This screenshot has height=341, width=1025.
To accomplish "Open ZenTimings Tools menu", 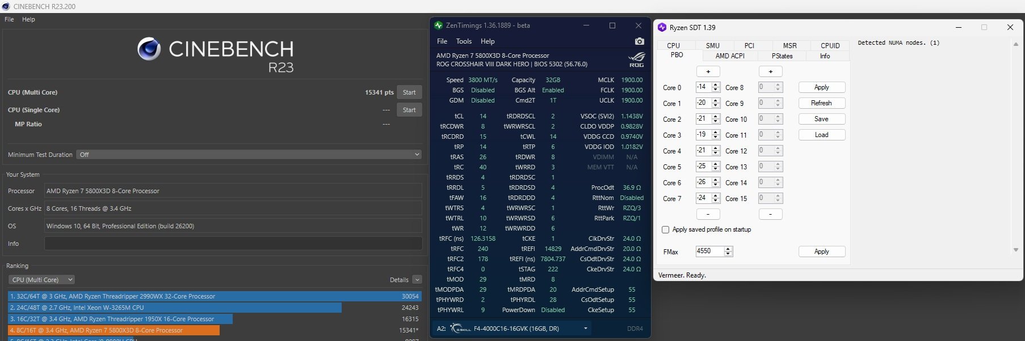I will [464, 41].
